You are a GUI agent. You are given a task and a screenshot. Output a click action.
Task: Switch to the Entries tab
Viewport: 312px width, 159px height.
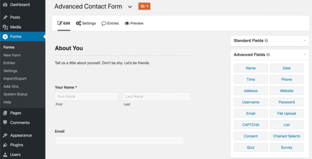[110, 23]
